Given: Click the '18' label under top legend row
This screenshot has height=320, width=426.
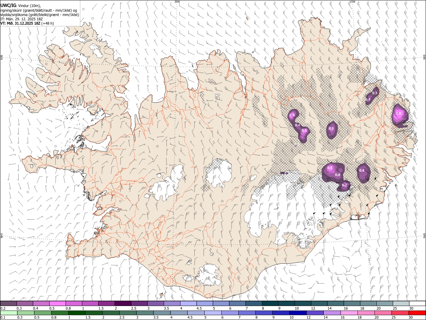Looking at the screenshot, I should tap(362, 308).
